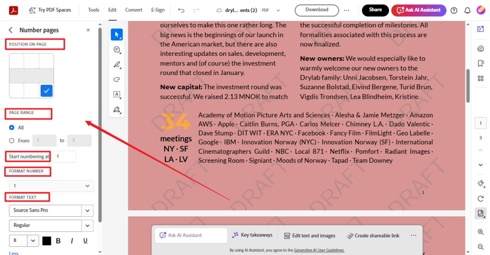Select the arrow selection tool
490x255 pixels.
coord(117,34)
